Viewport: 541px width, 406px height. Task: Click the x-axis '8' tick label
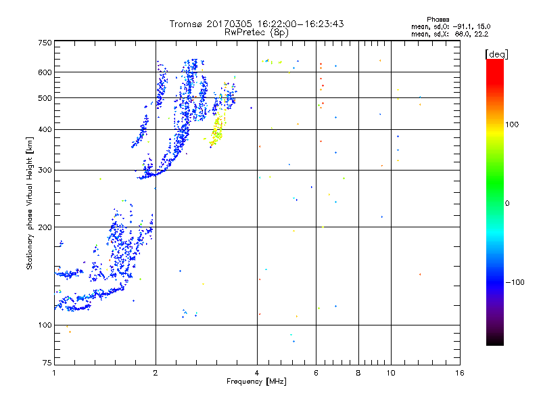click(x=358, y=373)
